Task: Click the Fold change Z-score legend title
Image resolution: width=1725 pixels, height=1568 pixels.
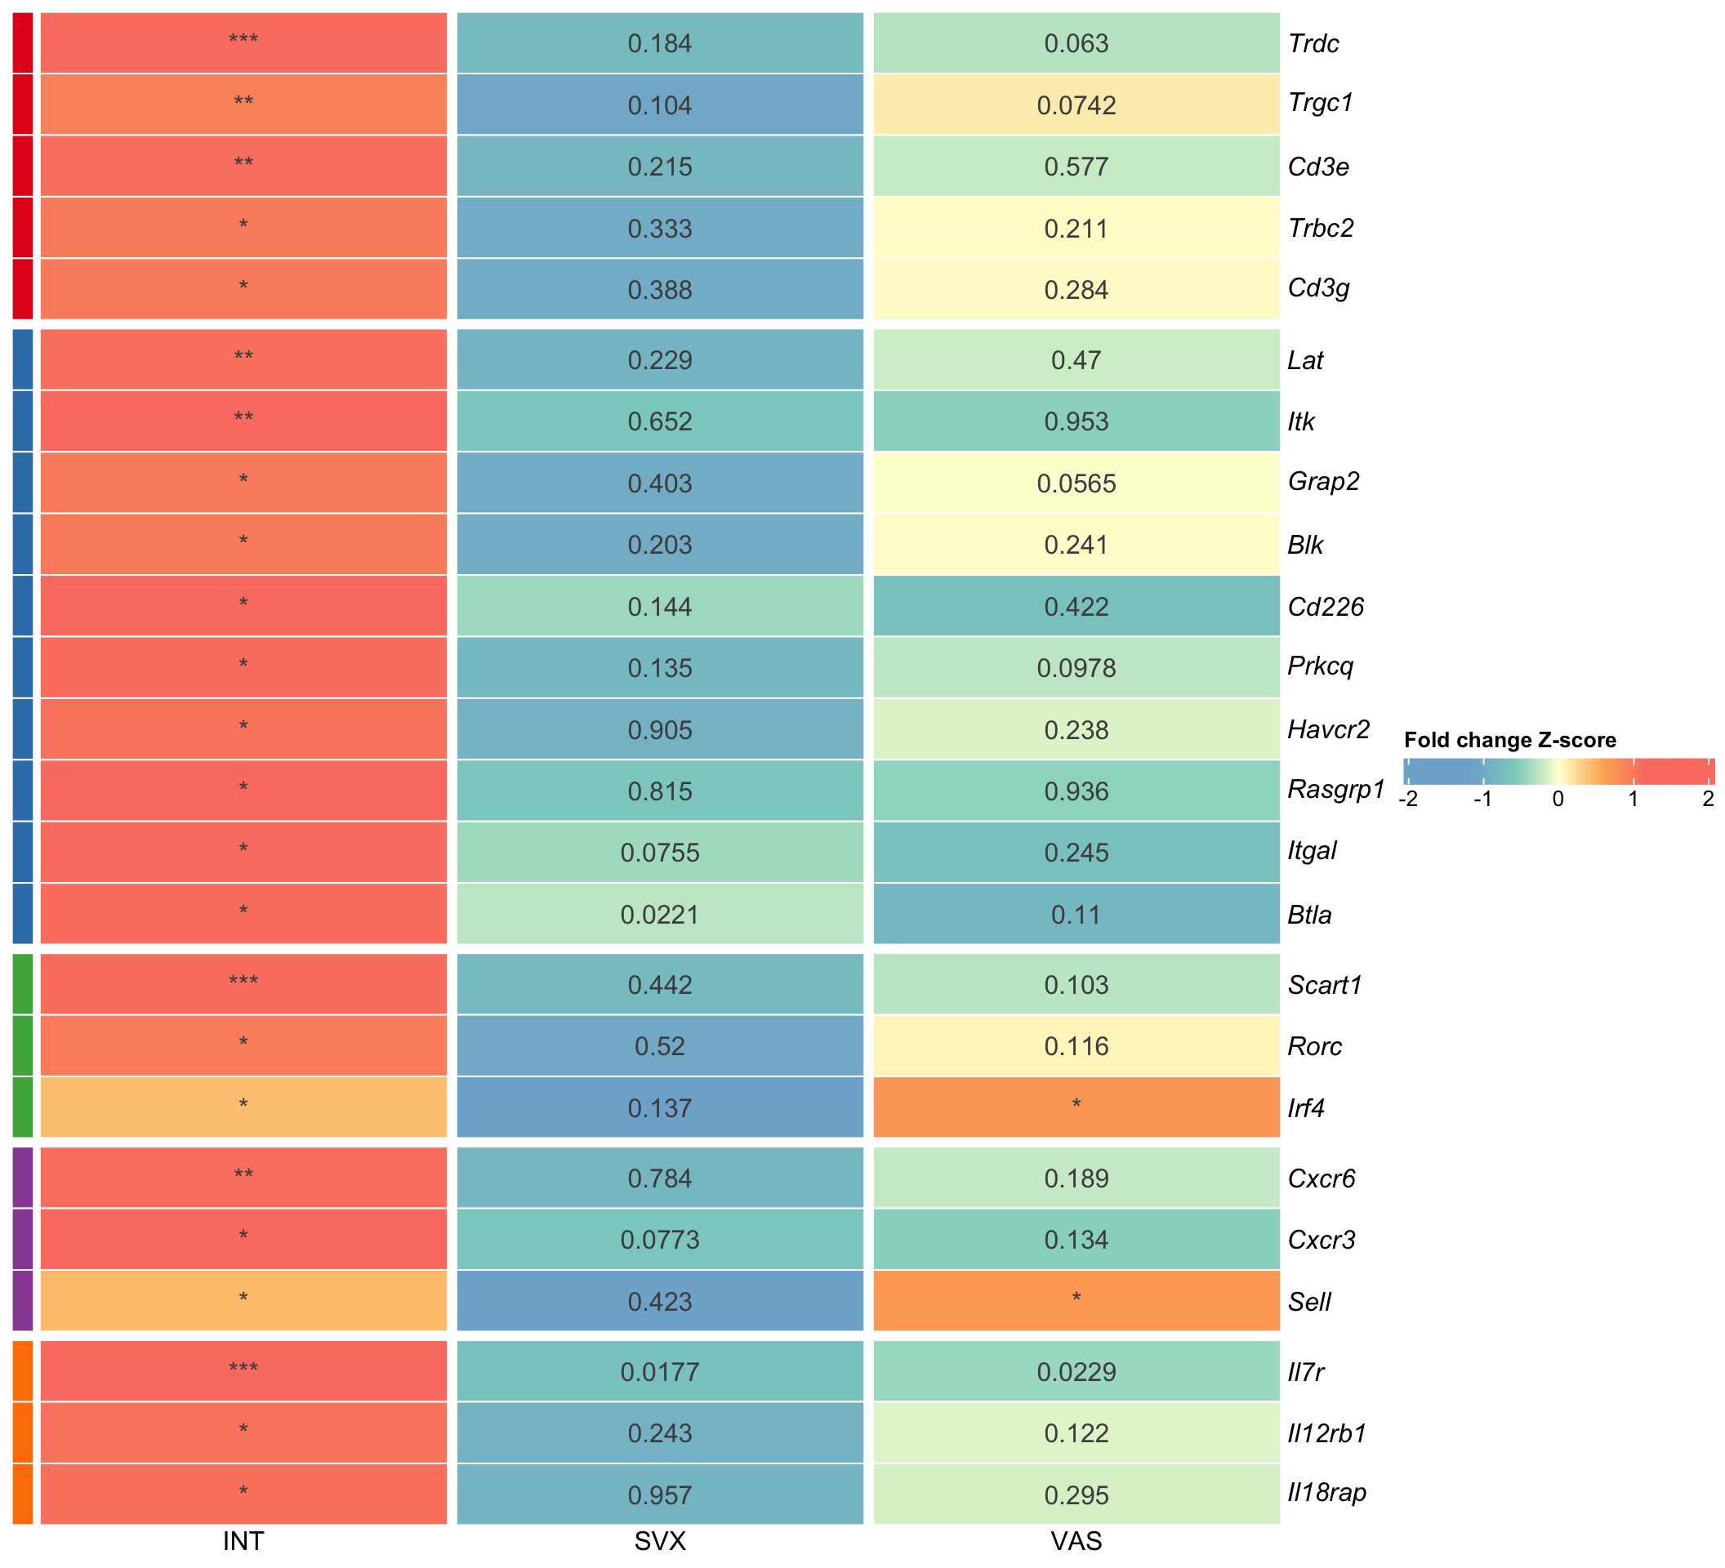Action: click(1510, 740)
